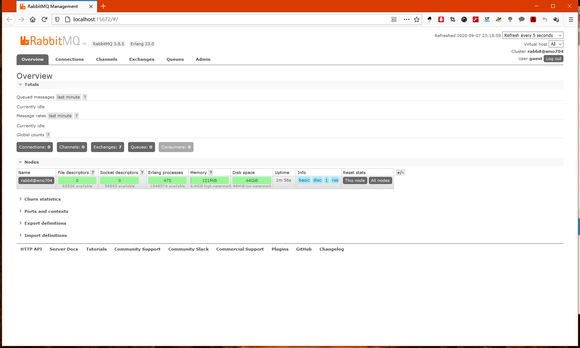
Task: Click the crop screenshot extension icon
Action: 453,19
